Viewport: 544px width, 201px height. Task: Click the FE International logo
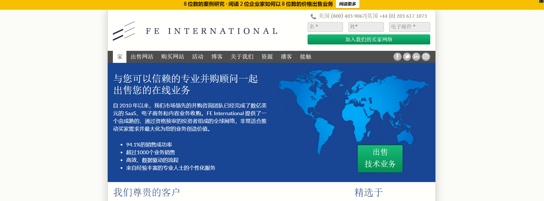[x=195, y=31]
